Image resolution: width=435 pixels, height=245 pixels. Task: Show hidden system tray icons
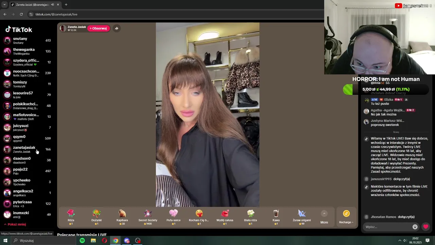coord(400,241)
